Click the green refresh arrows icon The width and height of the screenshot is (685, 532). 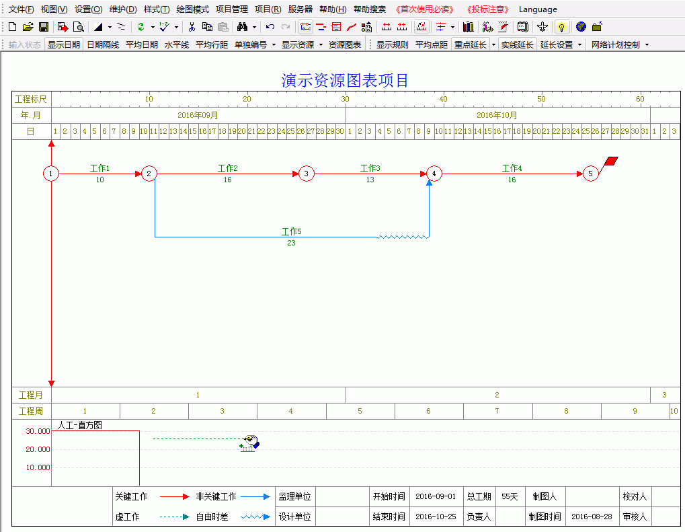[141, 27]
